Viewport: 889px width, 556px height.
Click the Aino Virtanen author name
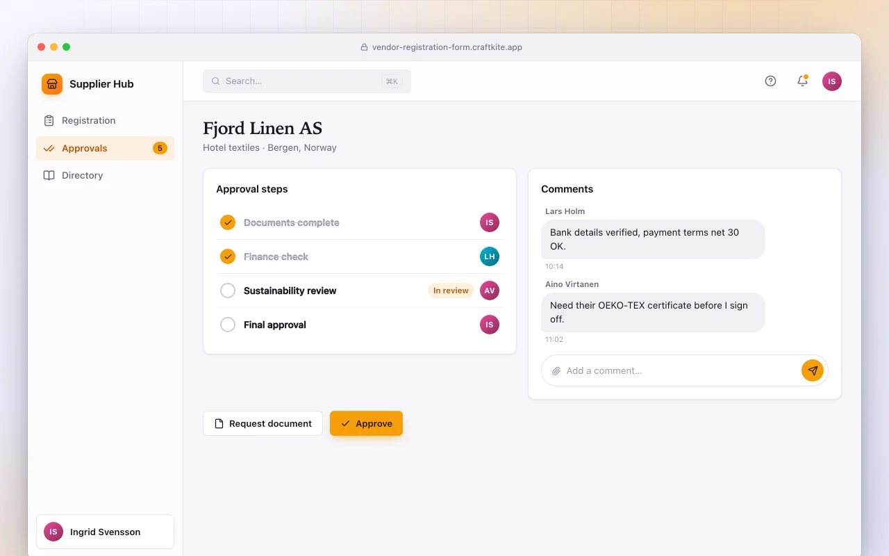point(572,284)
